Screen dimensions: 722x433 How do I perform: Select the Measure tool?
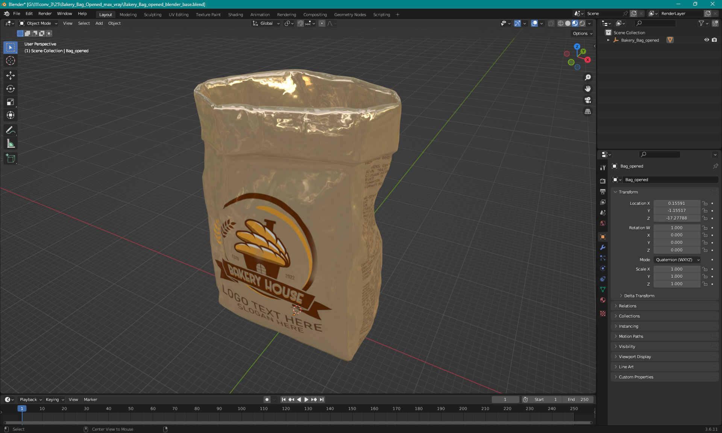point(11,144)
